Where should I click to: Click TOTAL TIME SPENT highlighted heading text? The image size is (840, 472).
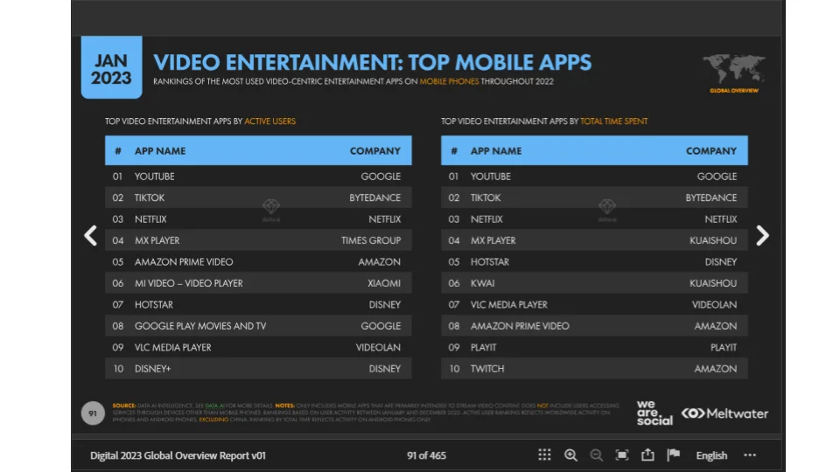614,121
